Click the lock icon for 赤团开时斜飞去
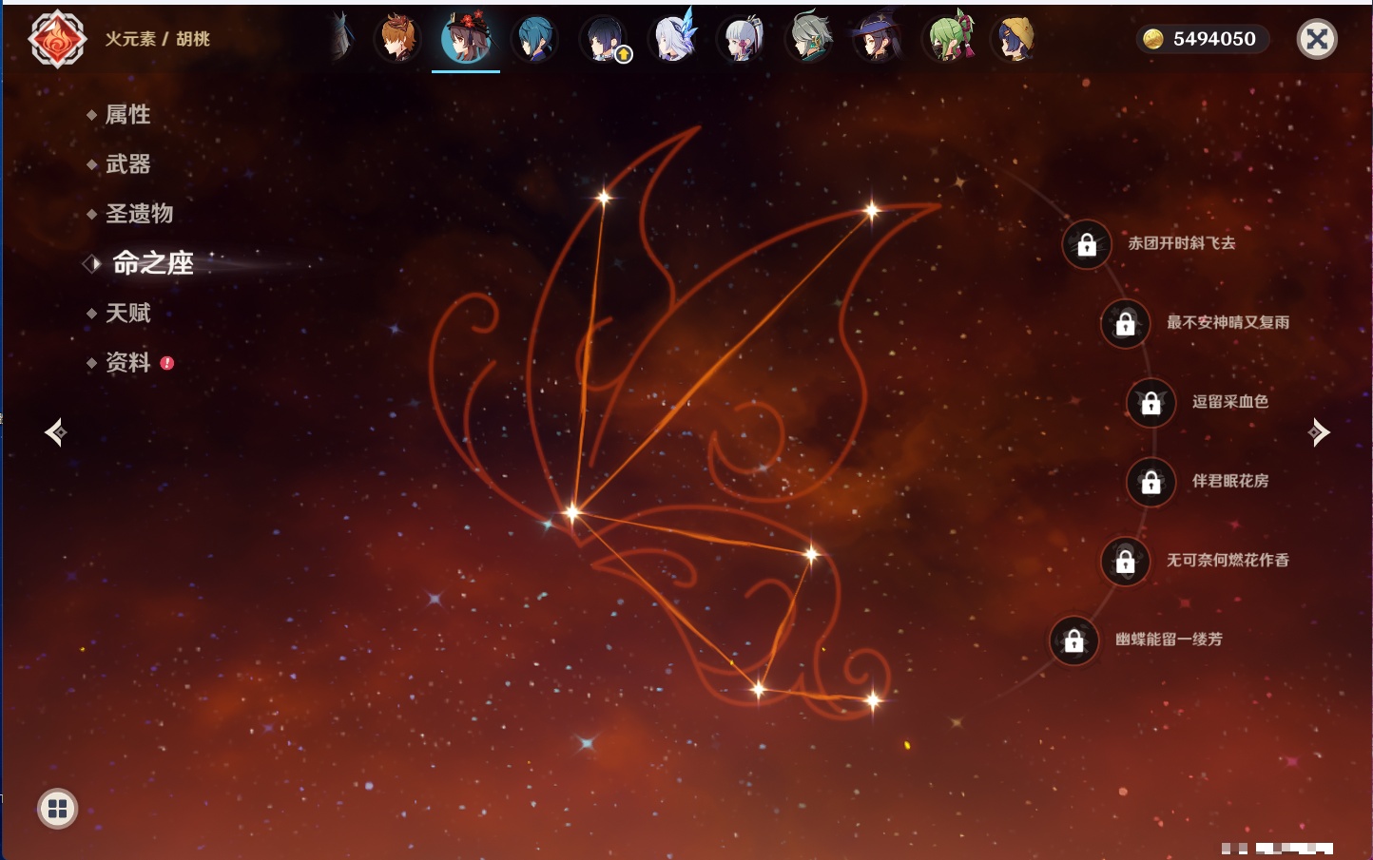This screenshot has width=1373, height=860. [1087, 245]
